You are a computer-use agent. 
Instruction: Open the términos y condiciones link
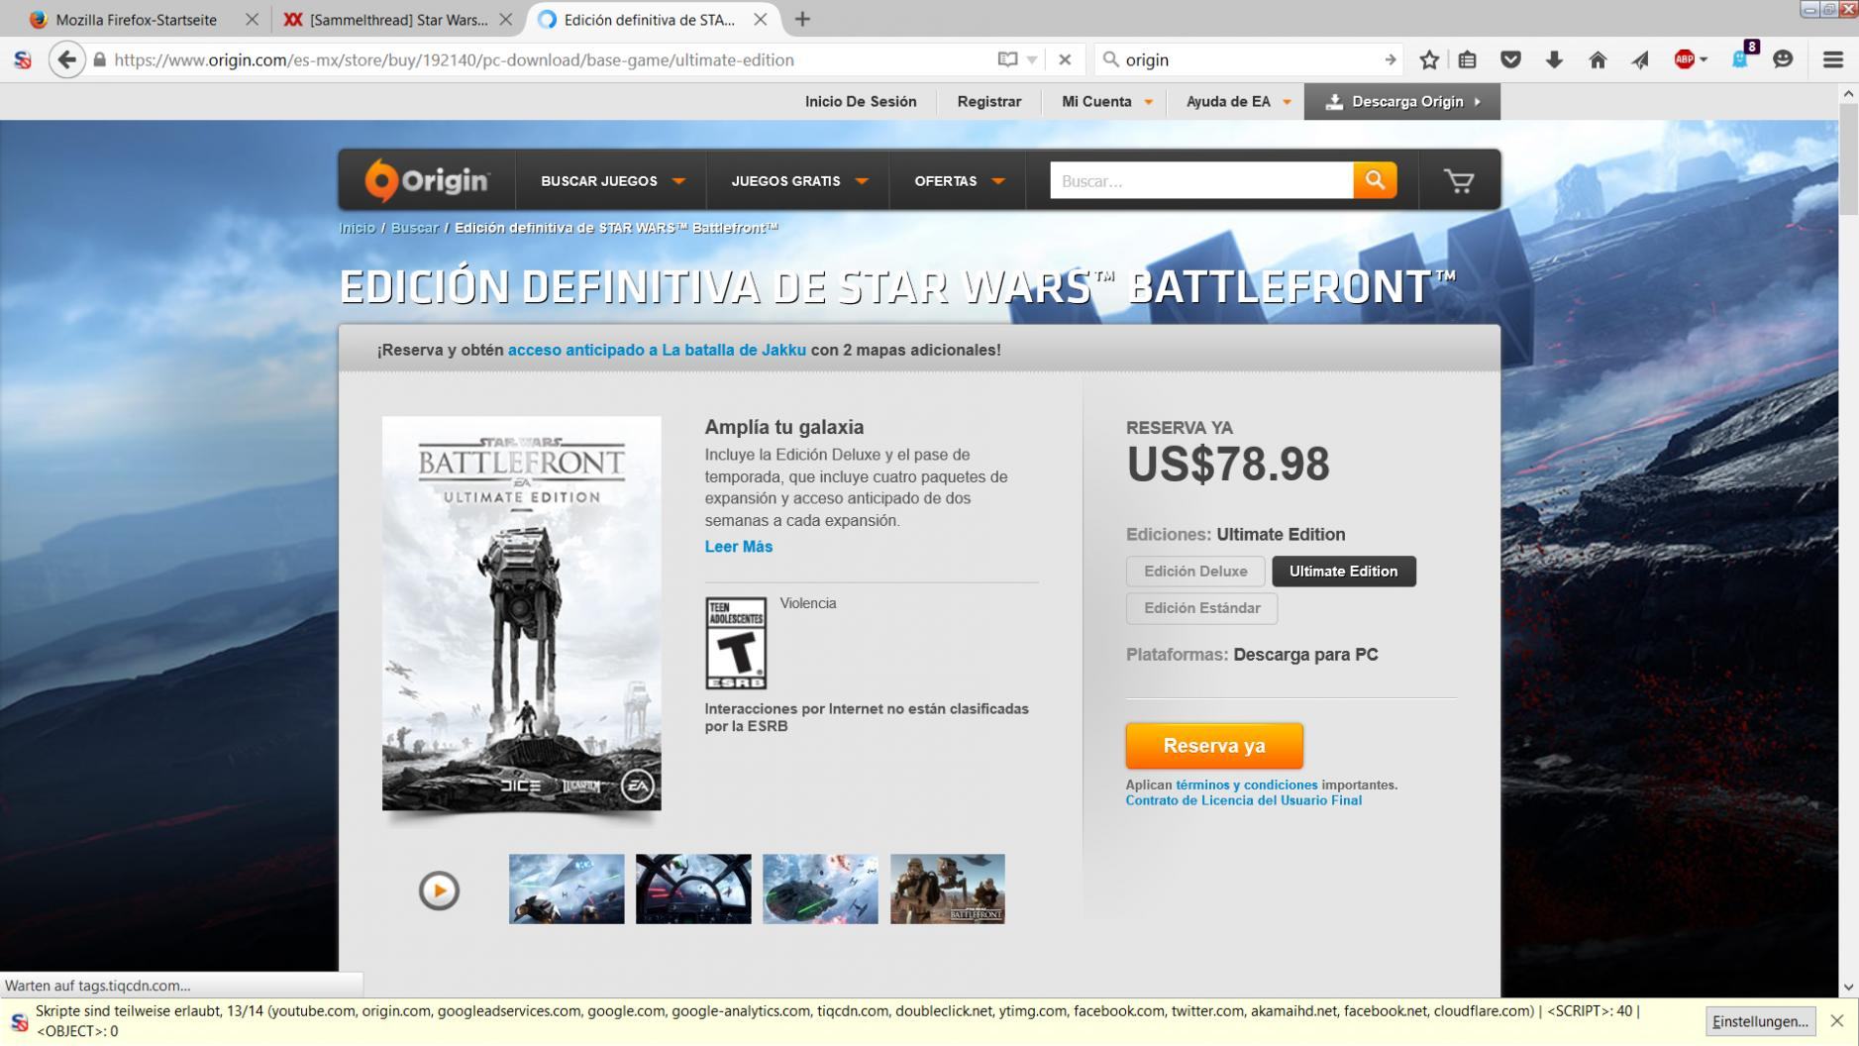1246,784
